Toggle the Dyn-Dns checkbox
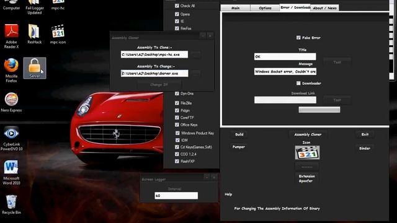Image resolution: width=397 pixels, height=223 pixels. [x=177, y=94]
